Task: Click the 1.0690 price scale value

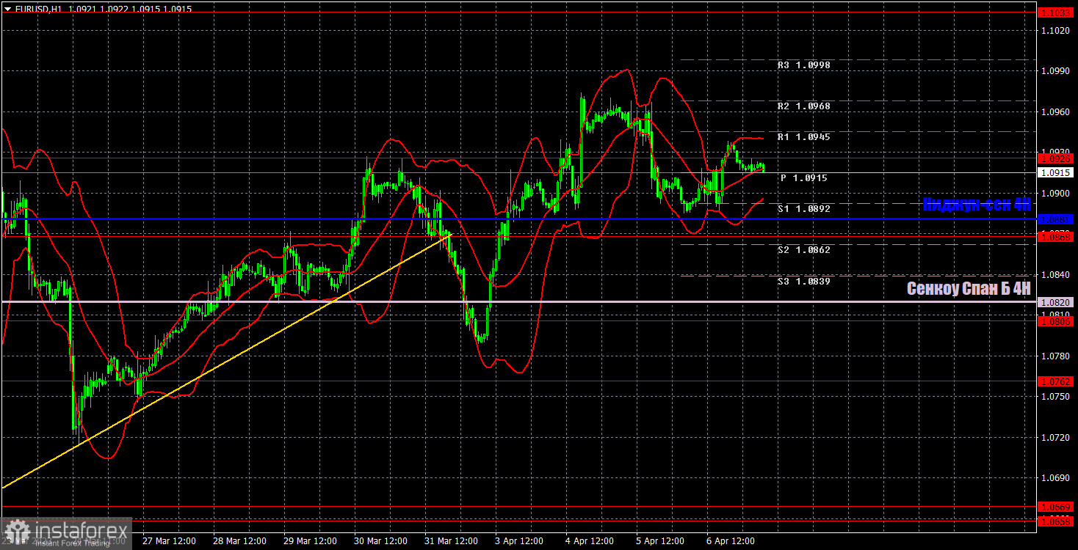Action: 1056,478
